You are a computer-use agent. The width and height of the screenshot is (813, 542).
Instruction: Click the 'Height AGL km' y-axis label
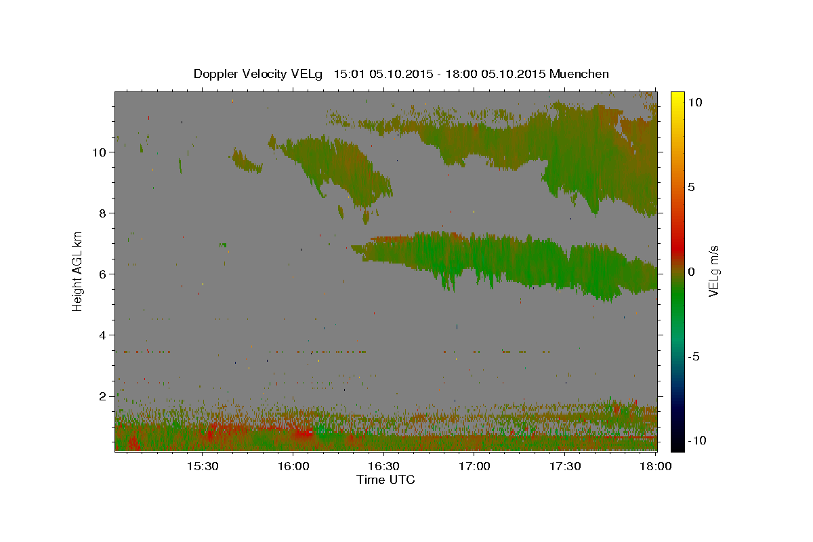point(78,270)
